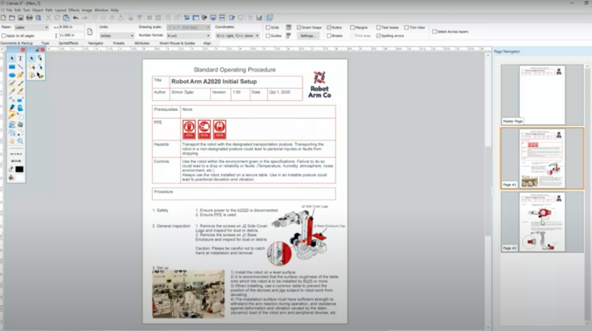The height and width of the screenshot is (331, 592).
Task: Toggle the Smart Snaps checkbox
Action: click(x=299, y=28)
